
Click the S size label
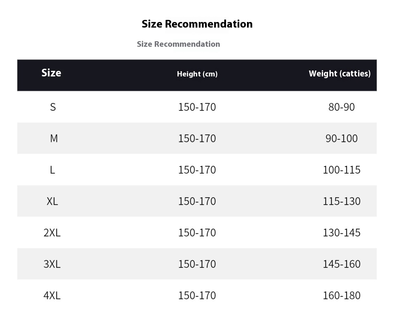click(53, 107)
